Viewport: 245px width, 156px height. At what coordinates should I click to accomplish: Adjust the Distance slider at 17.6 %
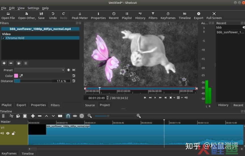[42, 81]
